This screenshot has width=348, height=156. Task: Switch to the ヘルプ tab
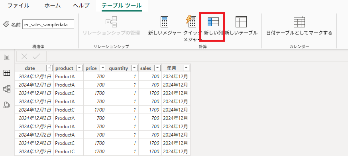point(81,6)
